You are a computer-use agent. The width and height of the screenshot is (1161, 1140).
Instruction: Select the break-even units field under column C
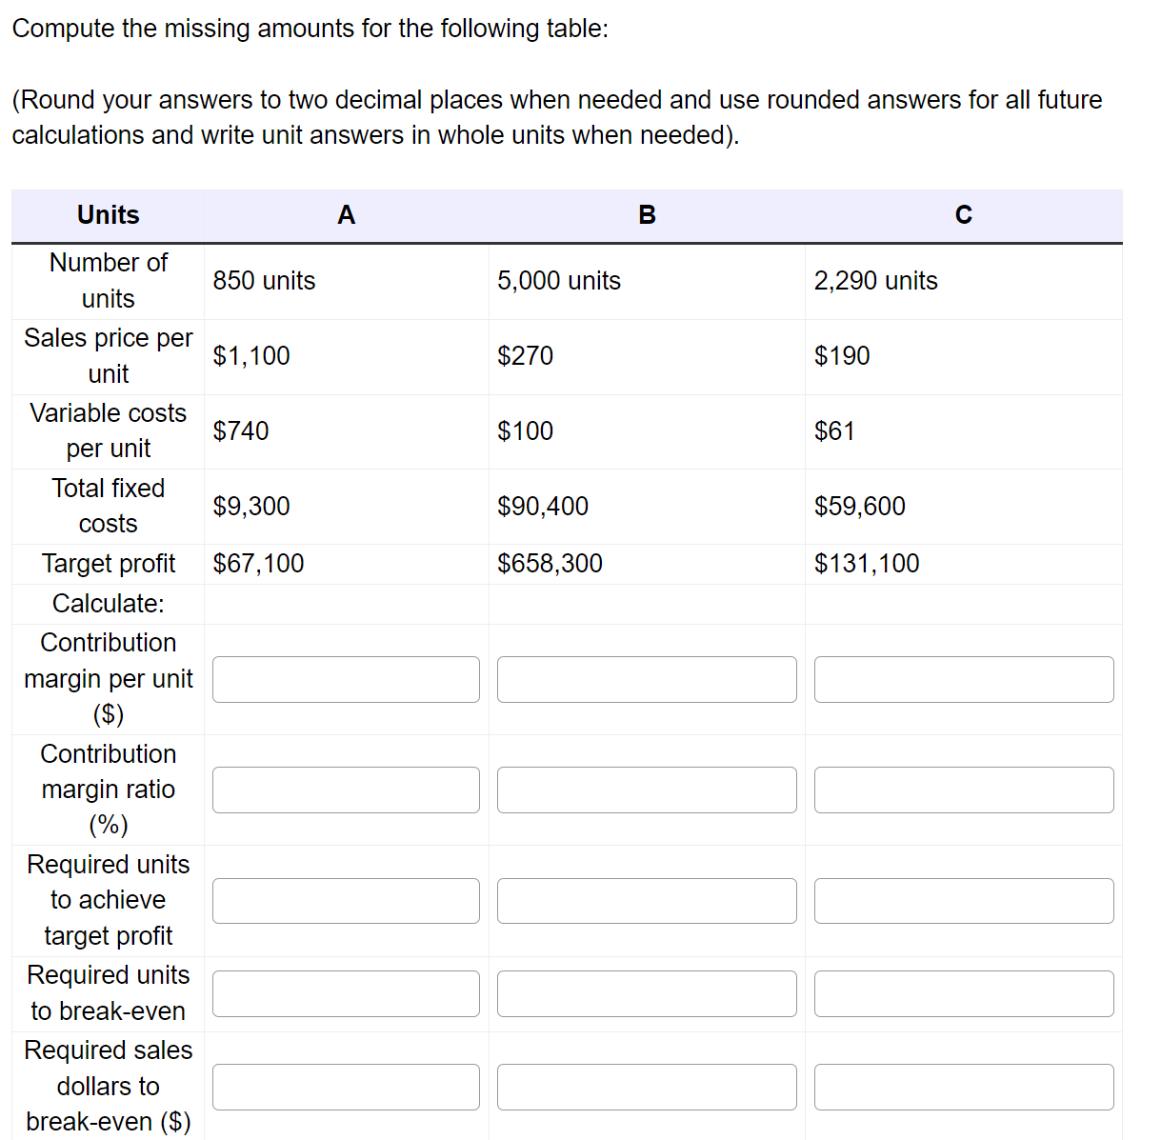click(x=963, y=993)
